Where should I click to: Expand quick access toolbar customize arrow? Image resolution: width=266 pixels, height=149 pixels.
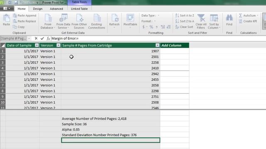(x=37, y=2)
